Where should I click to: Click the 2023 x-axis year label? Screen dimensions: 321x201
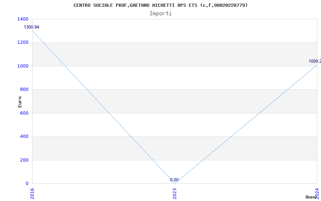(175, 194)
